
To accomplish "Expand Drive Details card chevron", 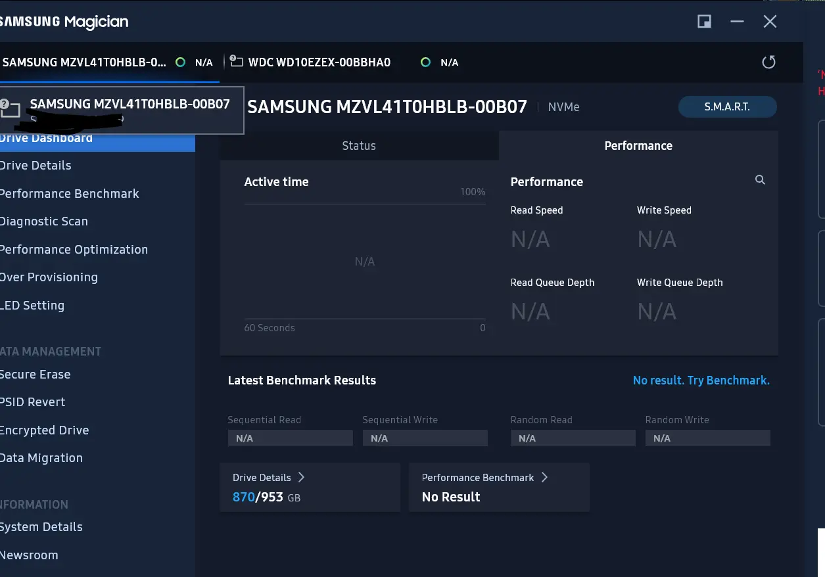I will click(x=302, y=477).
